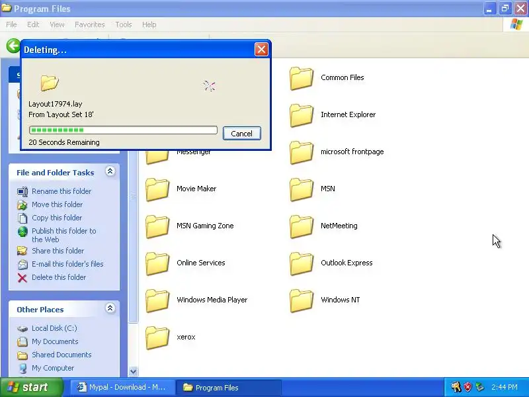Click the sidebar scrollbar down arrow
529x397 pixels.
pos(134,372)
